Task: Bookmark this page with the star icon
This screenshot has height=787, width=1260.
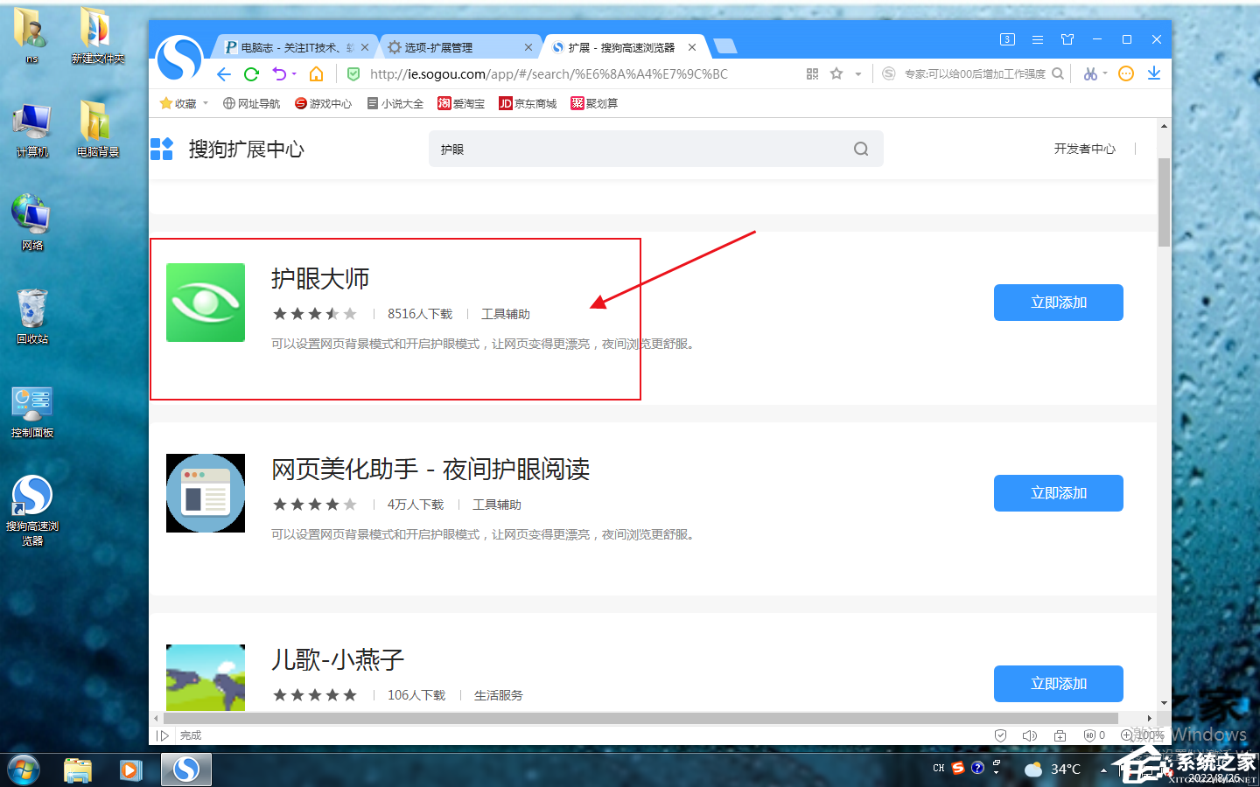Action: 836,74
